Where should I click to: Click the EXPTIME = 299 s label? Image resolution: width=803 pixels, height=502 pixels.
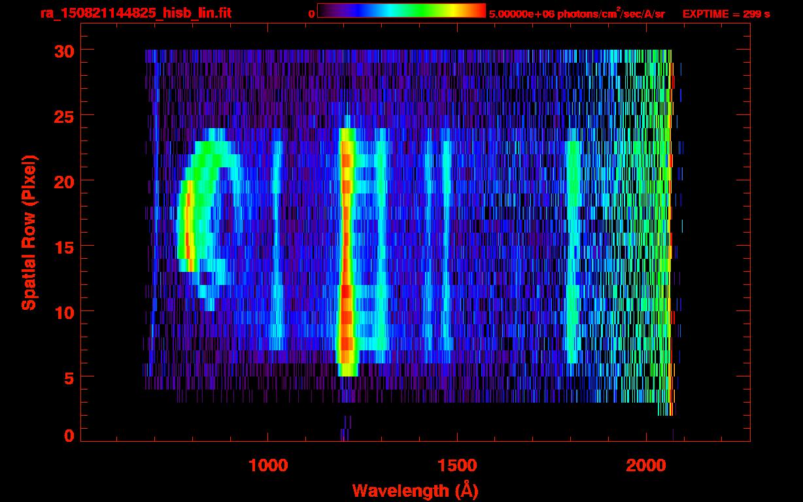(726, 14)
